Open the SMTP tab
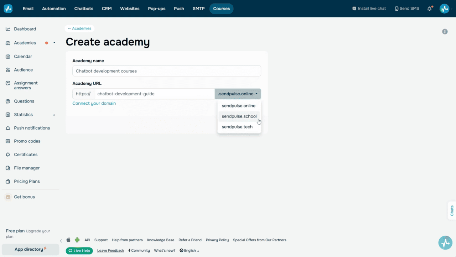This screenshot has height=257, width=456. [198, 9]
